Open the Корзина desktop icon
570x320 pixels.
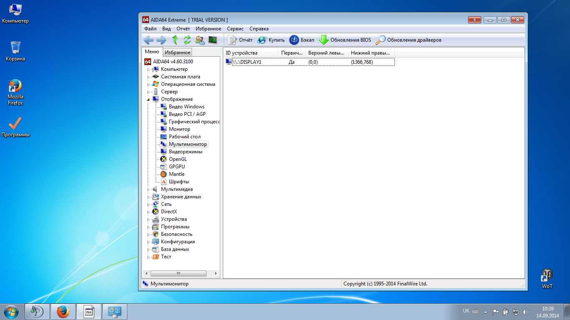[x=15, y=51]
